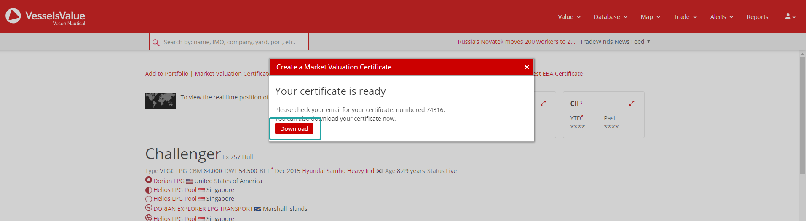
Task: Click the Marshall Islands flag icon
Action: tap(258, 209)
